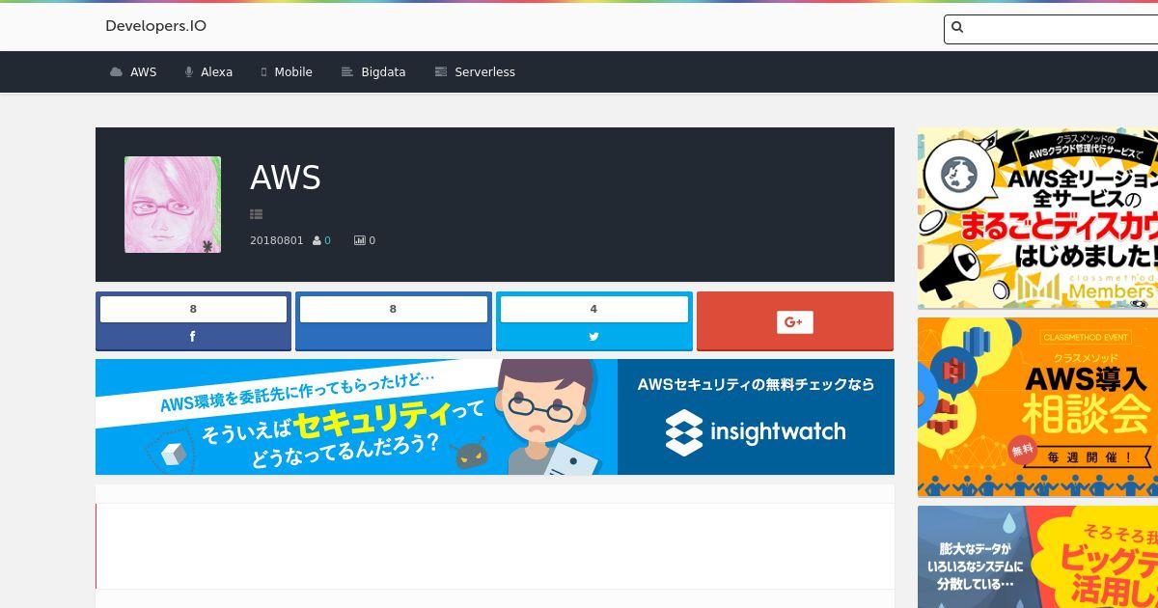Image resolution: width=1158 pixels, height=608 pixels.
Task: Click the AWS article title
Action: pos(286,178)
